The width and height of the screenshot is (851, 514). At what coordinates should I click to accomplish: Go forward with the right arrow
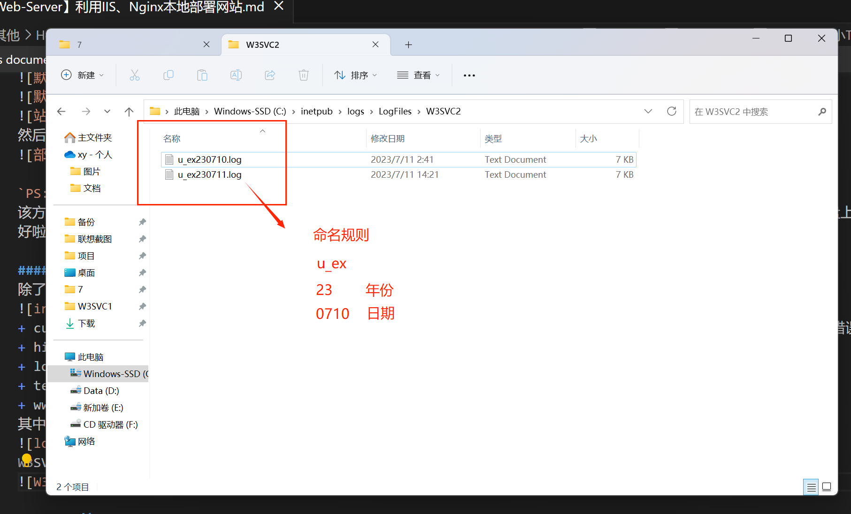tap(86, 111)
